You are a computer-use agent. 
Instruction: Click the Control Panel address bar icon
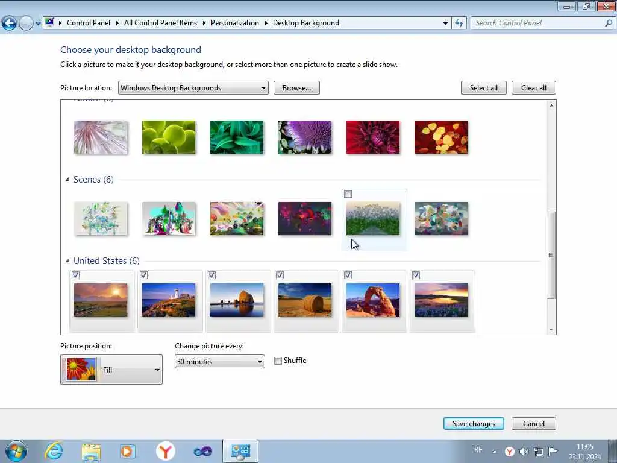coord(49,22)
